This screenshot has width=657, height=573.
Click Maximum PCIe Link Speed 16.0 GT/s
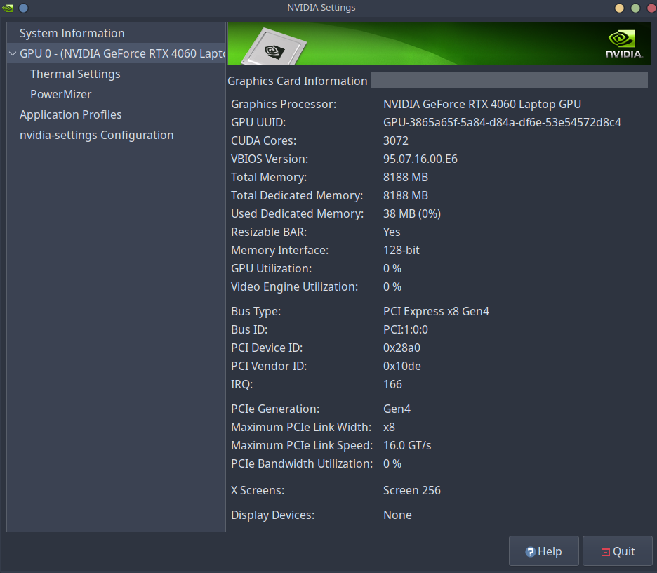[407, 446]
